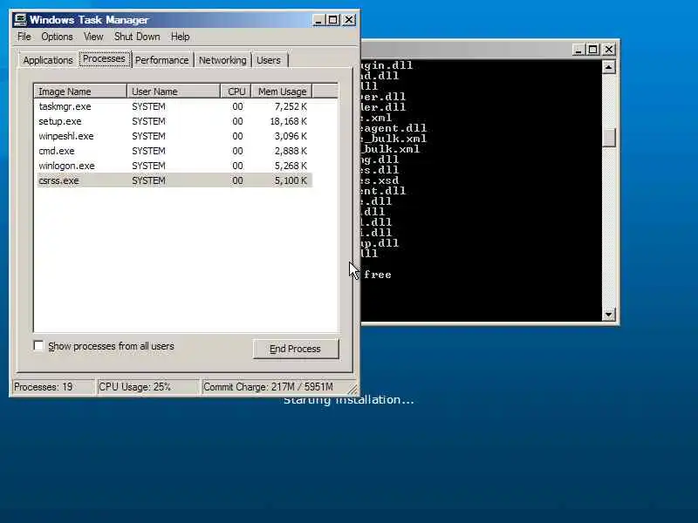The image size is (698, 523).
Task: Click the 3,096 K memory value
Action: click(x=291, y=136)
